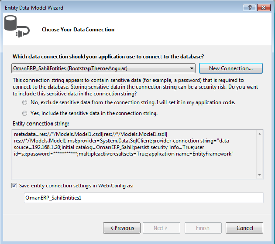The image size is (275, 244).
Task: Click the Choose Your Data Connection heading
Action: click(x=78, y=30)
